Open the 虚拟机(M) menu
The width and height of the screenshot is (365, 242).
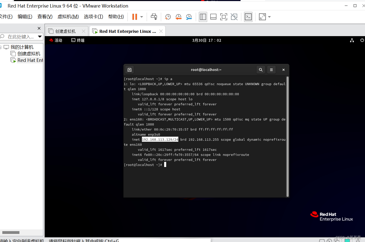[68, 17]
